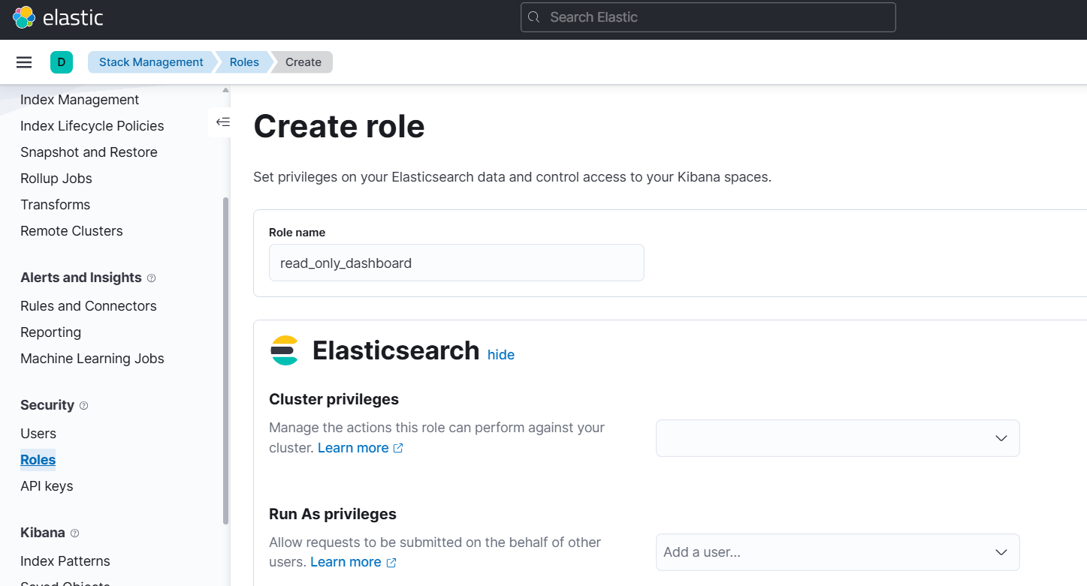Go to Roles breadcrumb
The width and height of the screenshot is (1087, 586).
point(244,62)
